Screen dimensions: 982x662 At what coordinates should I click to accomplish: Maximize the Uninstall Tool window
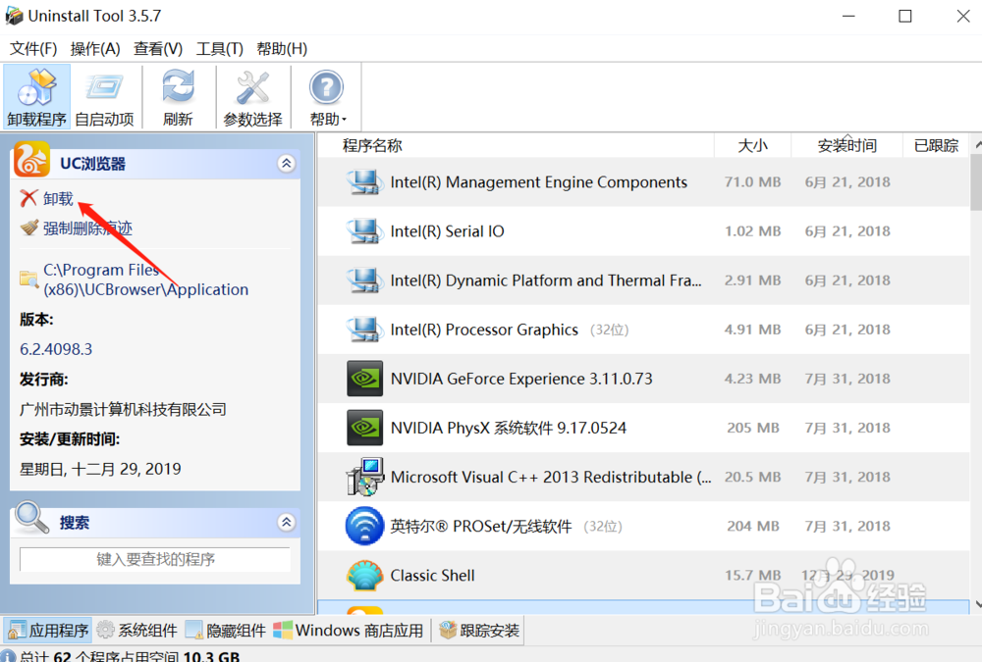[905, 17]
